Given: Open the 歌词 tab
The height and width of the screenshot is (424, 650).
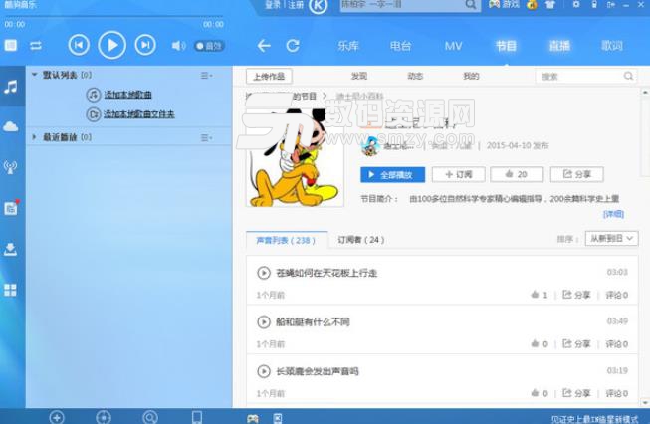Looking at the screenshot, I should point(612,46).
